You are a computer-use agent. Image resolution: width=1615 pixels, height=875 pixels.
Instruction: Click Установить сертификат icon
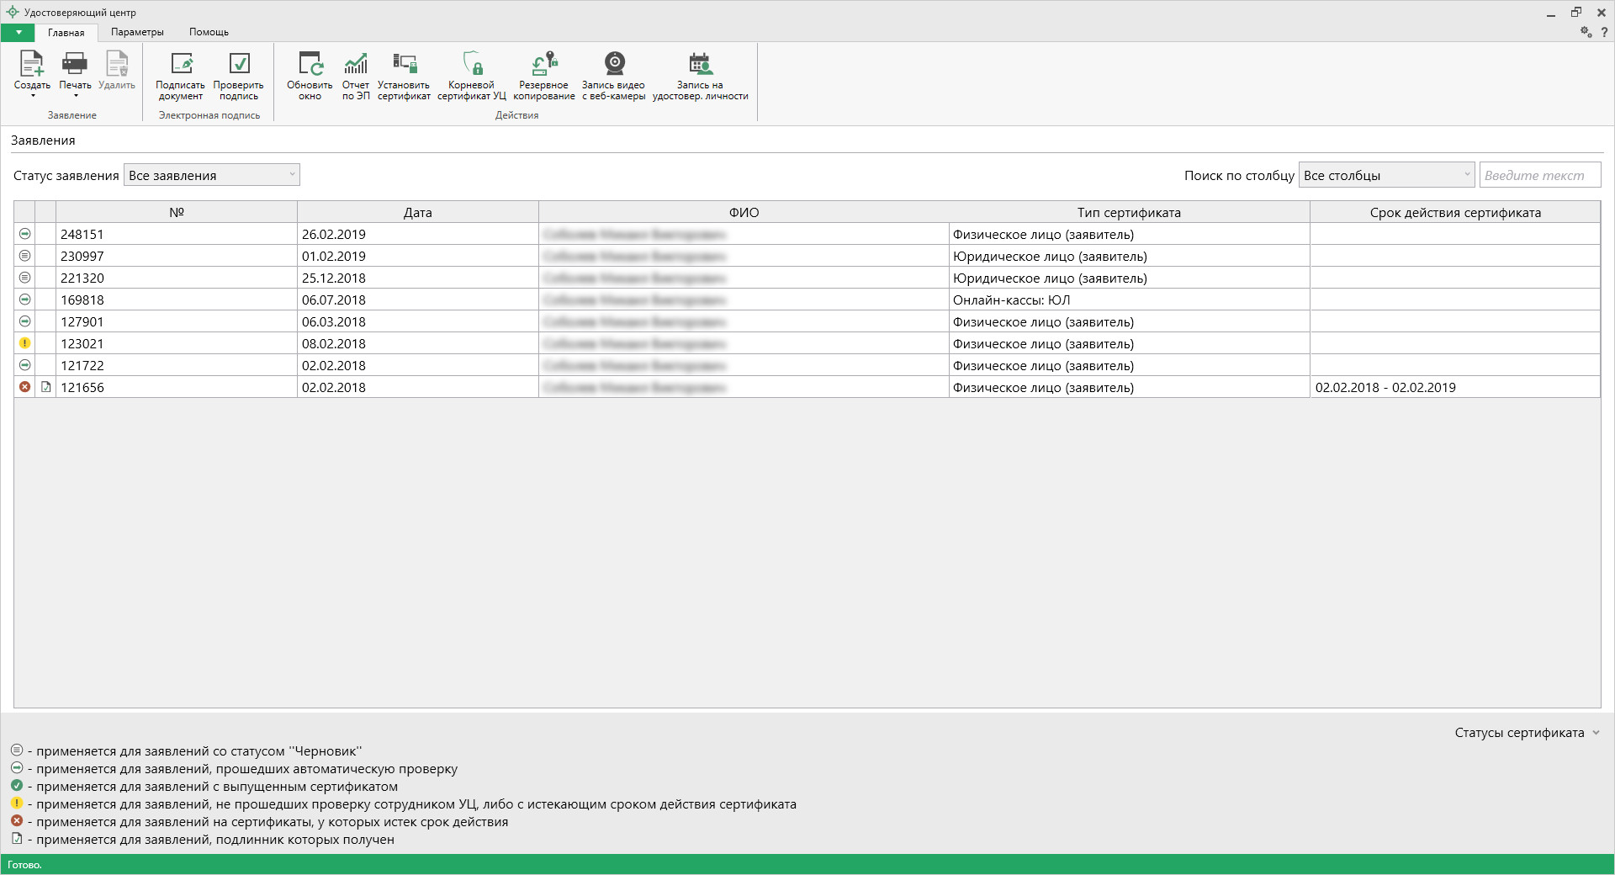coord(404,65)
